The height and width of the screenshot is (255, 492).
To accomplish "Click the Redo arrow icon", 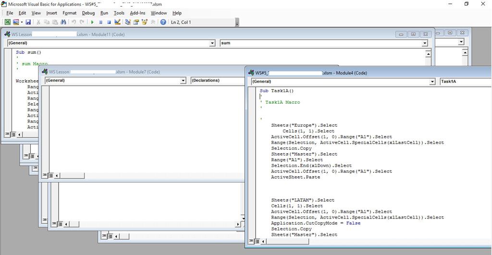I will tap(82, 22).
